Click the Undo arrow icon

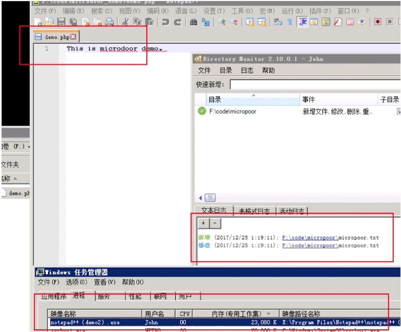click(165, 22)
